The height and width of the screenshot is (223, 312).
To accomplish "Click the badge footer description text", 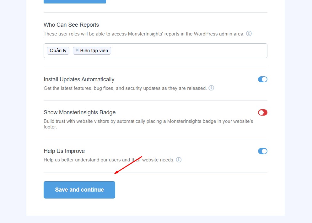I will click(x=148, y=124).
